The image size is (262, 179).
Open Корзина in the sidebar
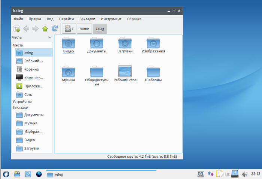pos(31,69)
